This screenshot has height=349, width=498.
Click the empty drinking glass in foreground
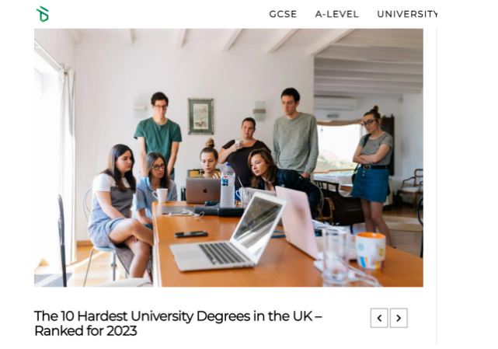coord(336,256)
